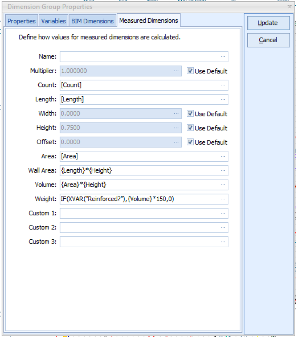Disable Use Default for Height
The height and width of the screenshot is (337, 296).
point(190,128)
